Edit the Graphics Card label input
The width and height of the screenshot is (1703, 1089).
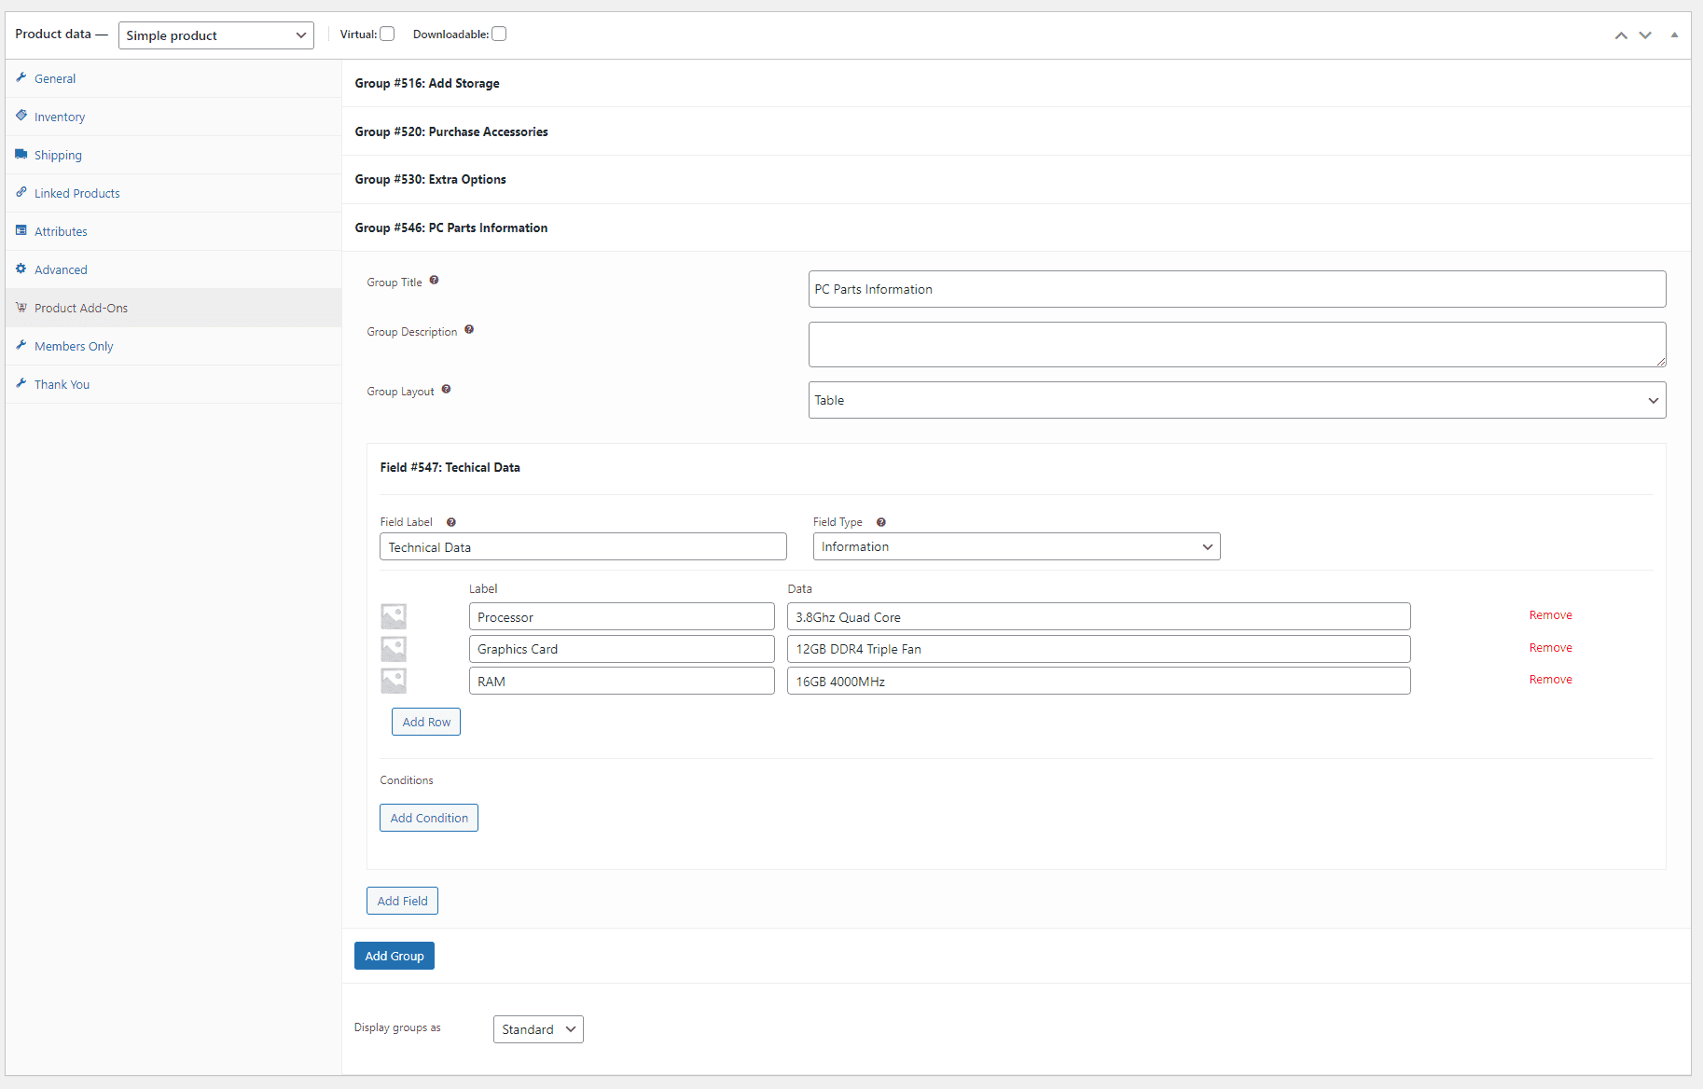point(622,649)
